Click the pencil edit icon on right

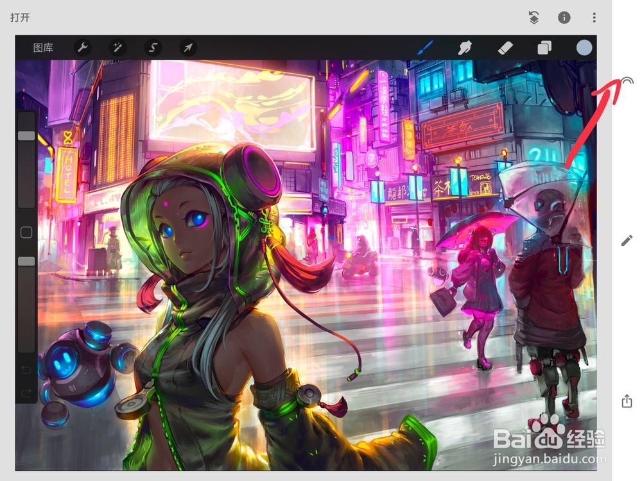(627, 241)
